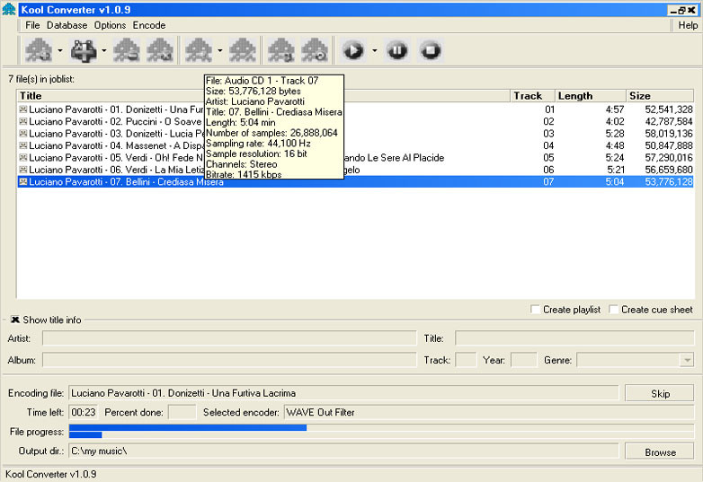Screen dimensions: 703x482
Task: Click the Percent done field
Action: click(x=182, y=412)
